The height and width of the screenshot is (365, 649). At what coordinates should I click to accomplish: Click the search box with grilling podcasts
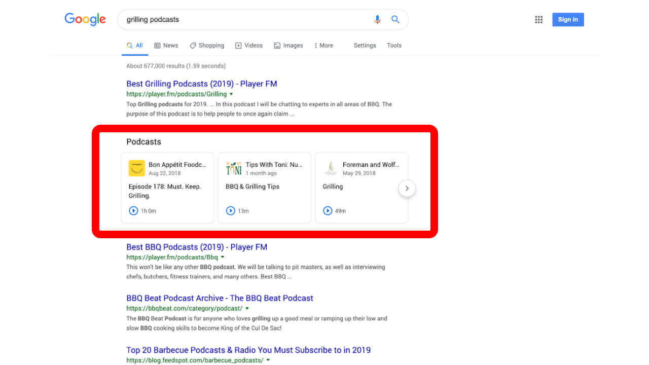(x=243, y=20)
